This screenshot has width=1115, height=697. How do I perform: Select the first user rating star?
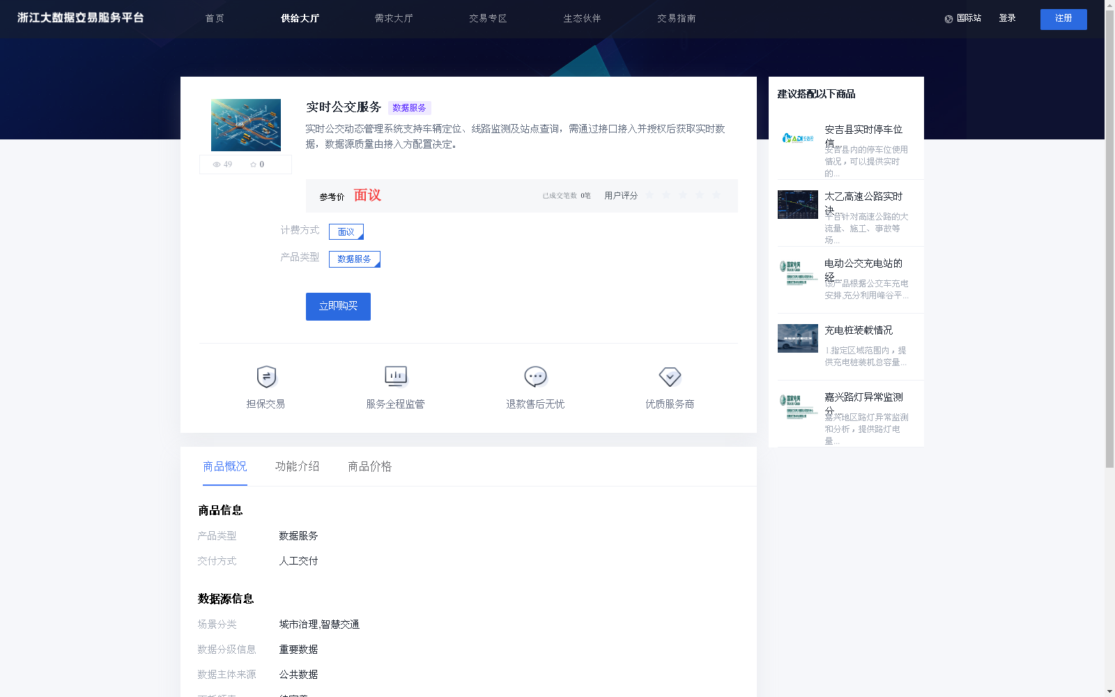649,195
